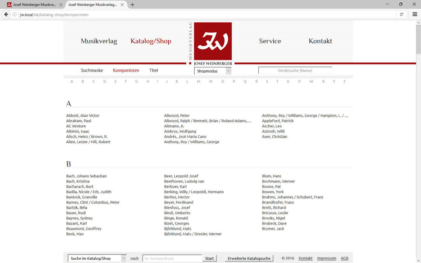Select the Komponisten submenu item

point(126,70)
